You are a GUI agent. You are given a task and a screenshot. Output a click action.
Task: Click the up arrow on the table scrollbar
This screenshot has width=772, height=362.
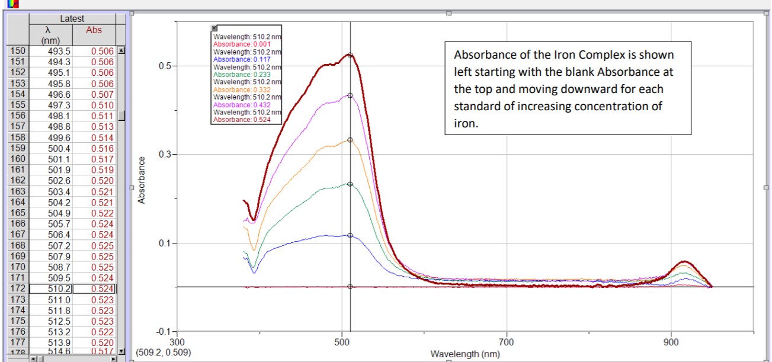(x=120, y=50)
